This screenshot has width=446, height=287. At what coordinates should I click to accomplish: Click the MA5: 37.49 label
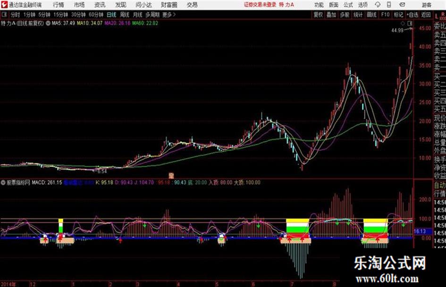point(63,23)
